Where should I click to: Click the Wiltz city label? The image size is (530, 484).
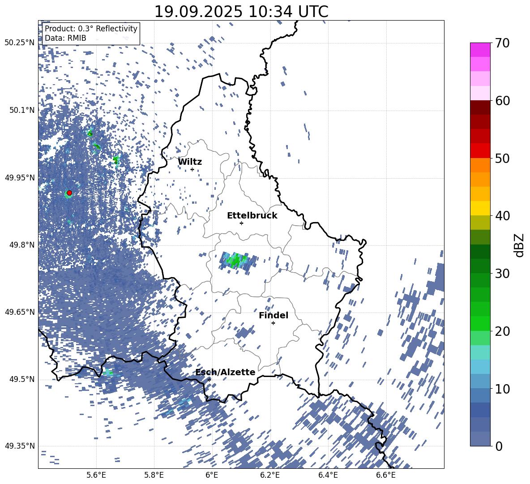[190, 162]
